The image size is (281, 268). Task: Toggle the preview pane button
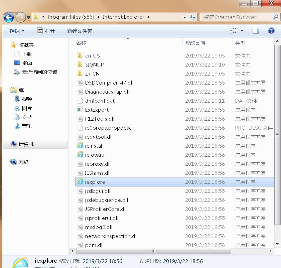pos(256,30)
